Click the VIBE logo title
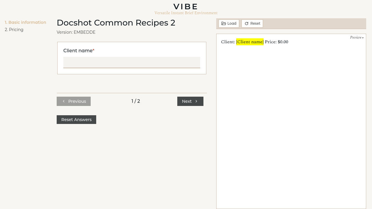 [x=186, y=6]
